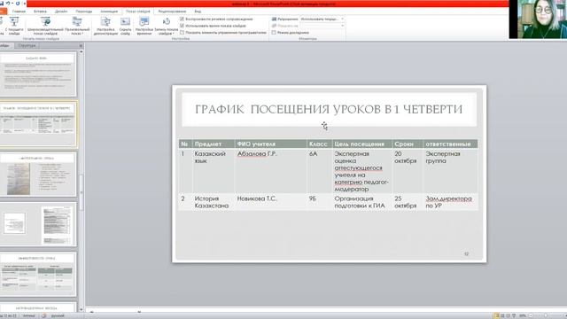Open Широковещательный показ слайдов broadcast option
This screenshot has height=319, width=567.
(45, 26)
